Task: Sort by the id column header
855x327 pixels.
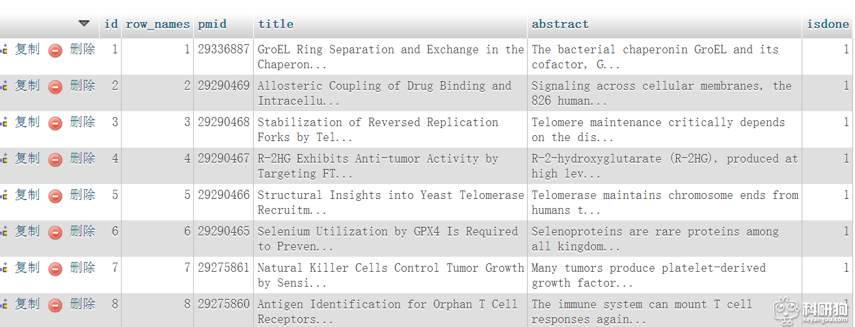Action: (111, 24)
